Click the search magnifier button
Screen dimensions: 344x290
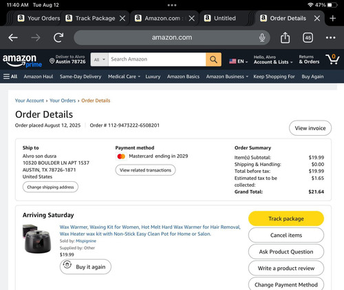[x=213, y=59]
